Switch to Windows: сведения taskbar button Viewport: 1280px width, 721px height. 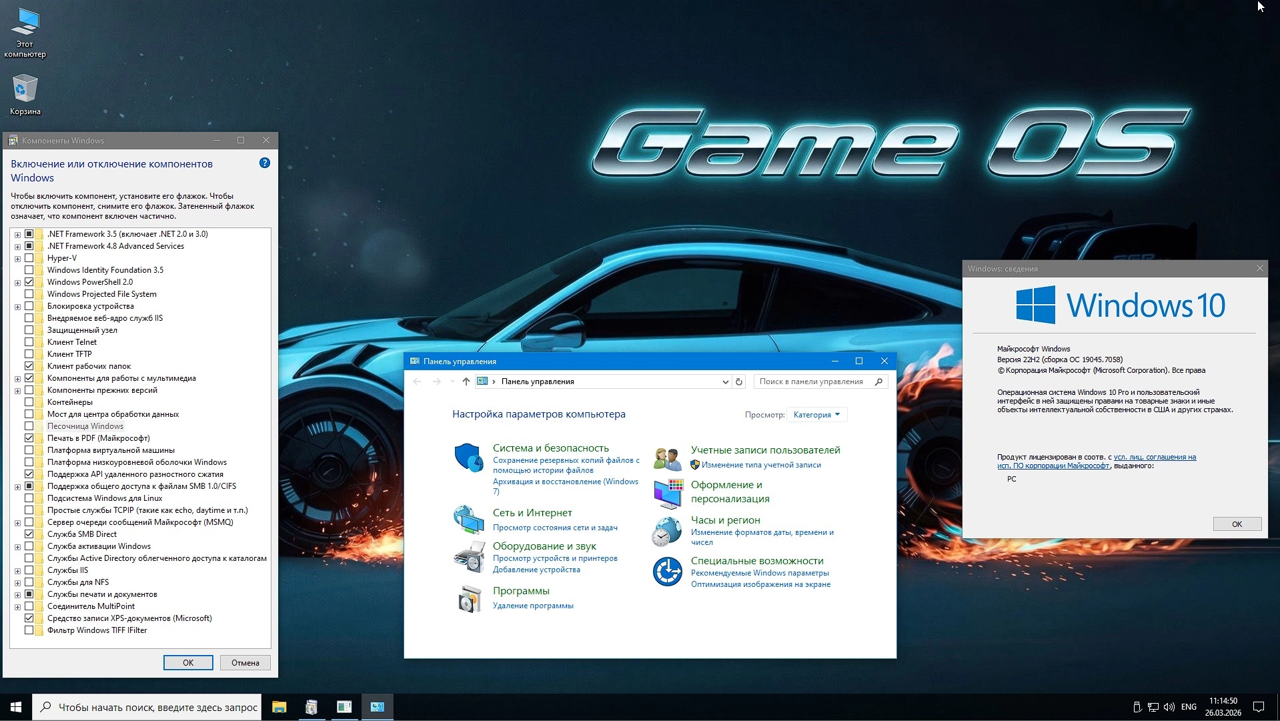click(344, 707)
